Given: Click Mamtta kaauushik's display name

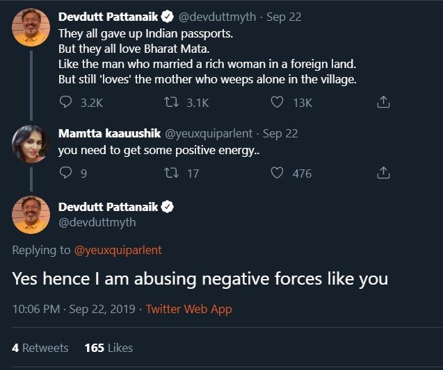Looking at the screenshot, I should pos(110,133).
